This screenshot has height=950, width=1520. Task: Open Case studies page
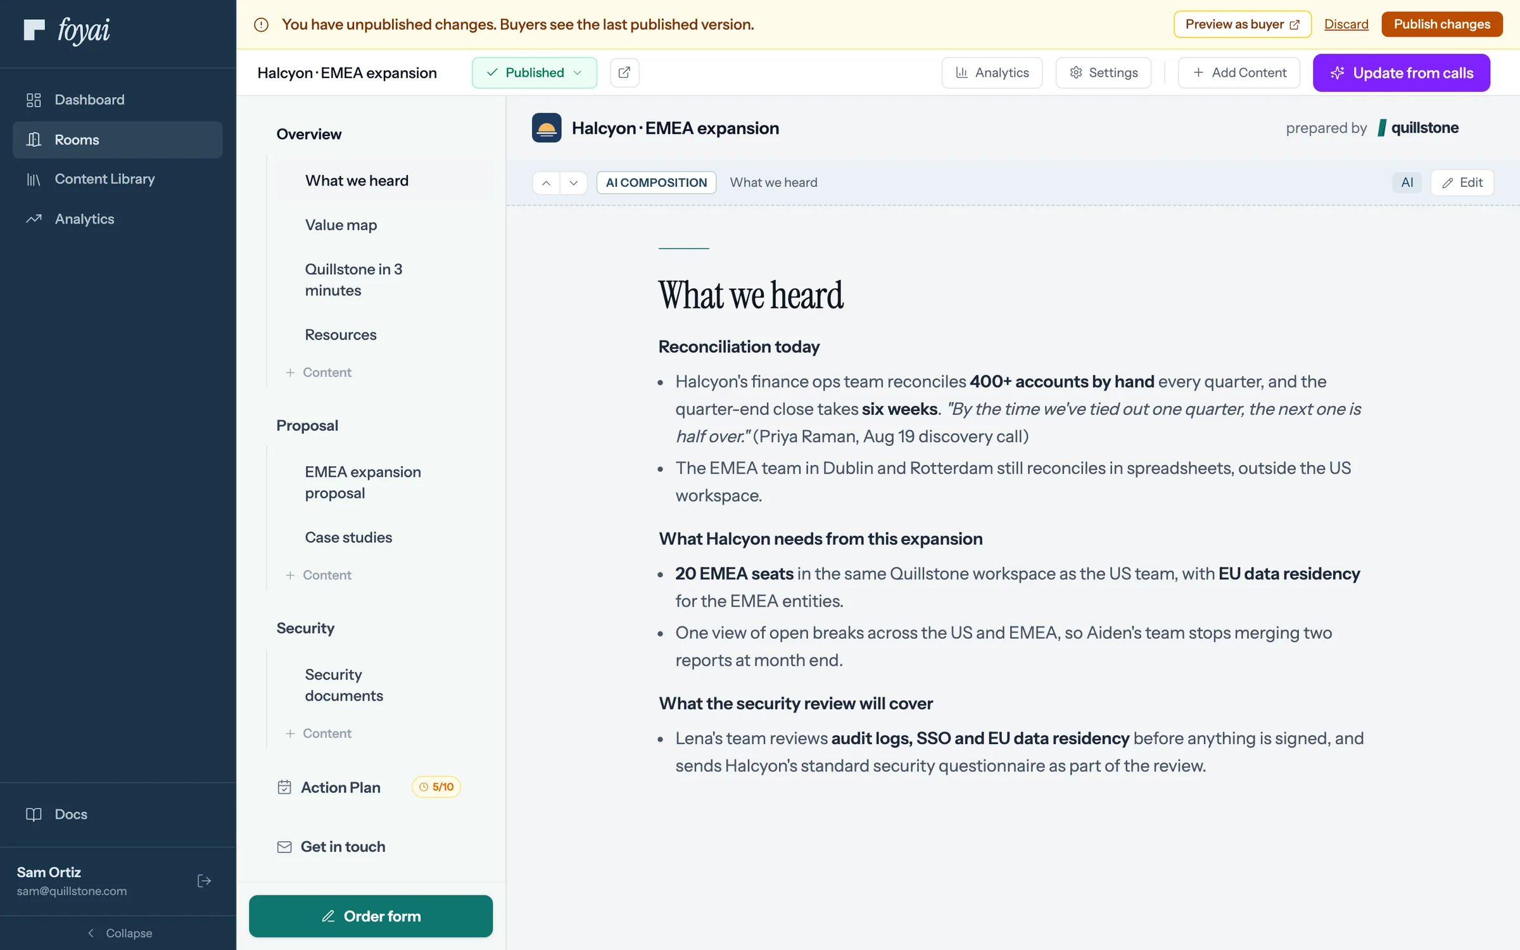click(384, 537)
